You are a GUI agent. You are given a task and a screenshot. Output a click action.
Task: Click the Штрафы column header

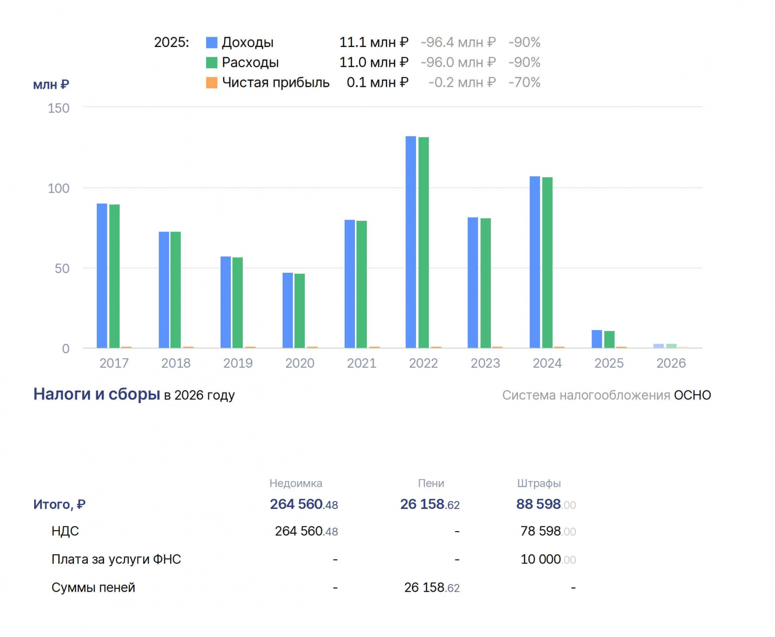[539, 483]
